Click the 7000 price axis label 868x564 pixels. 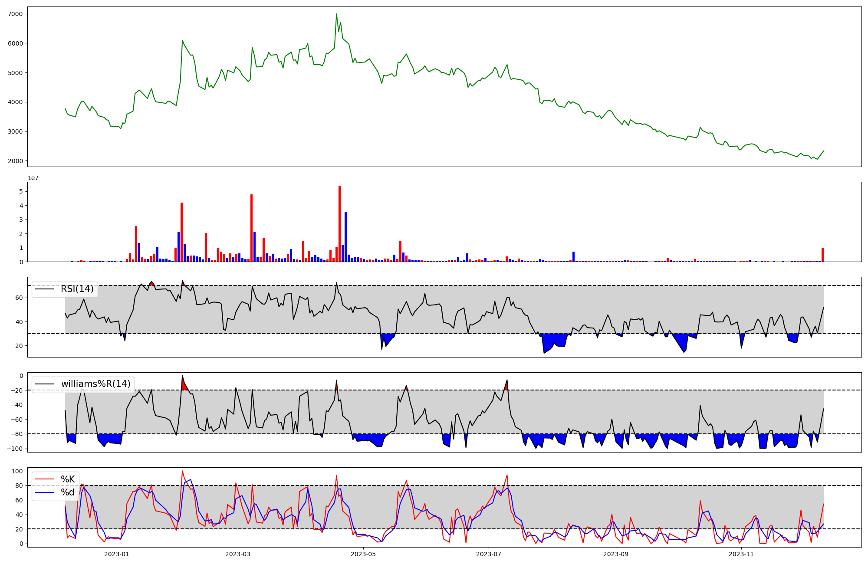point(16,14)
